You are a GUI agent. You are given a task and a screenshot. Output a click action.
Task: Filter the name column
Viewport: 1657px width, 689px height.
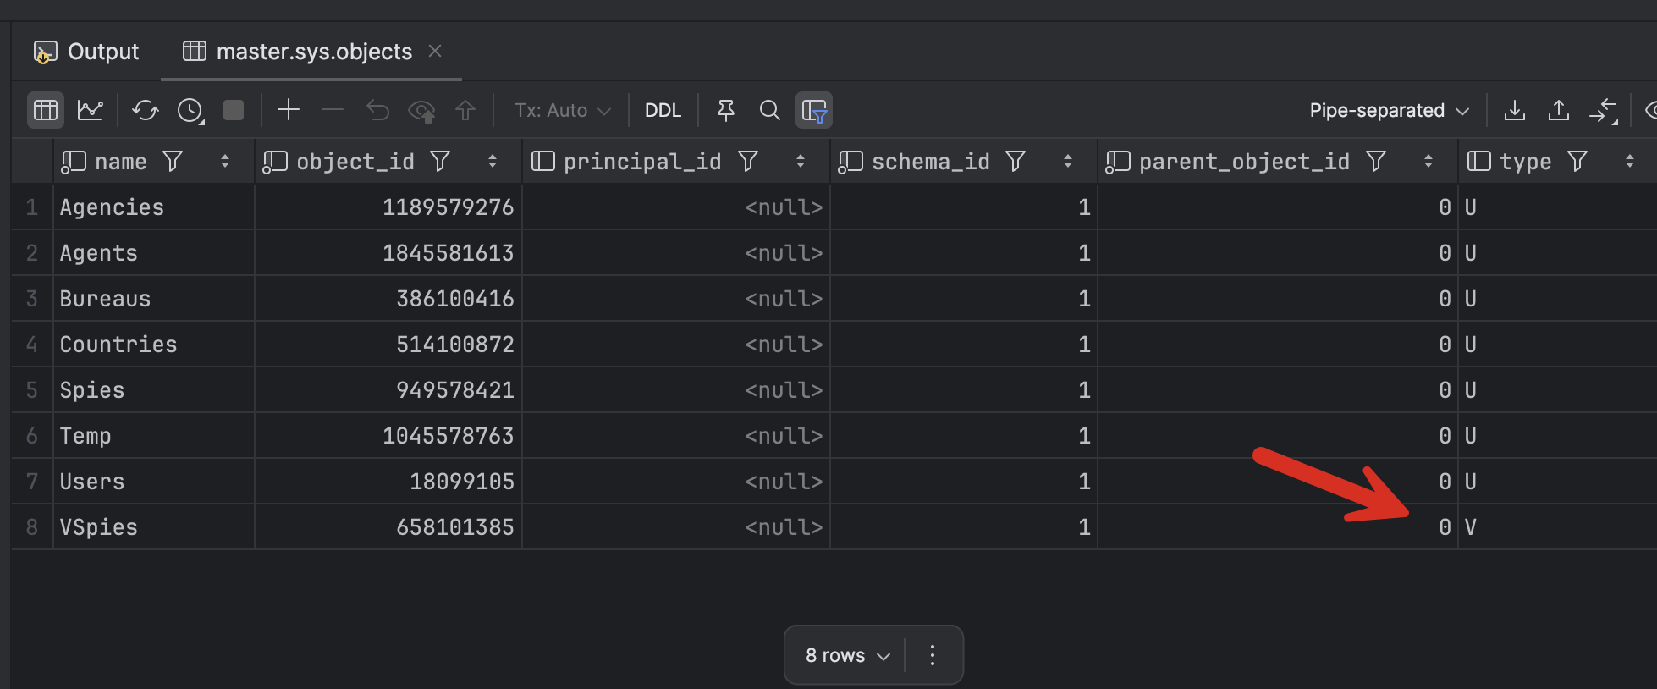pyautogui.click(x=173, y=161)
